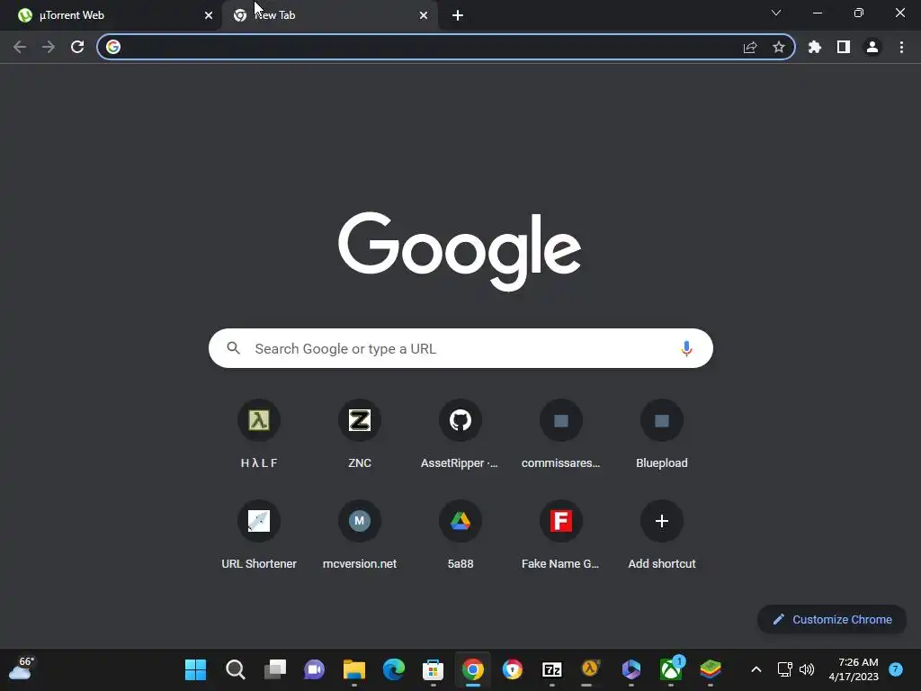Go forward to the next page
921x691 pixels.
click(49, 47)
